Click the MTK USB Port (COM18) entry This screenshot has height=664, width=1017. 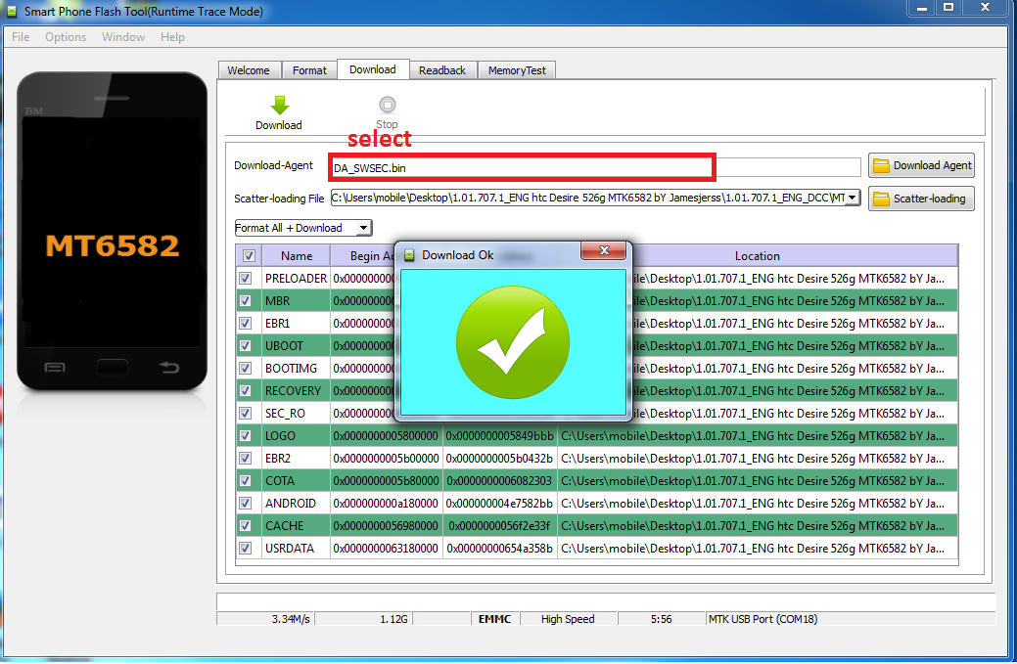coord(763,619)
